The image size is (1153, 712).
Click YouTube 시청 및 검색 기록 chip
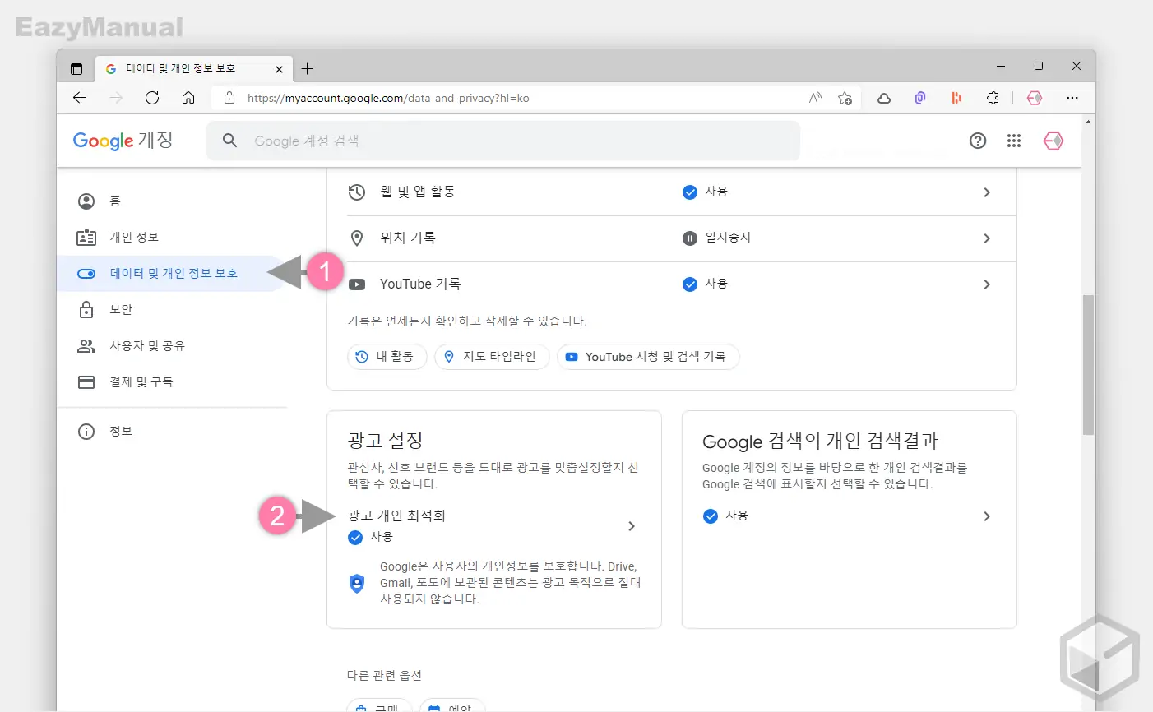click(x=648, y=357)
